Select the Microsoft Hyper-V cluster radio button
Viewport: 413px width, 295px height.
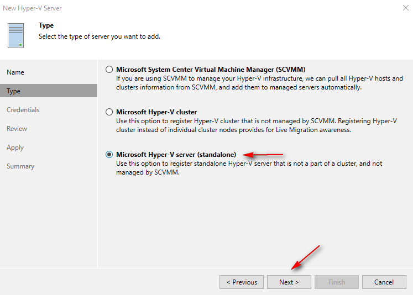click(x=109, y=112)
